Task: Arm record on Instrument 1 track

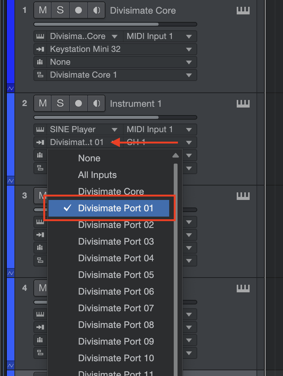Action: click(79, 103)
